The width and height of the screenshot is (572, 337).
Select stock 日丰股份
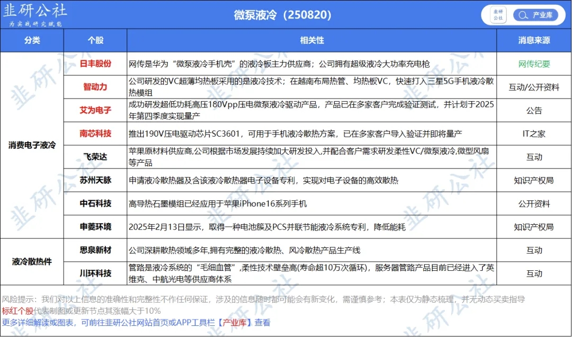click(x=95, y=64)
